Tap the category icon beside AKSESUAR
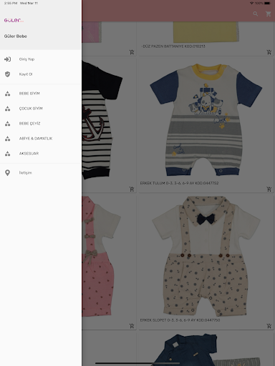The image size is (275, 366). [7, 154]
